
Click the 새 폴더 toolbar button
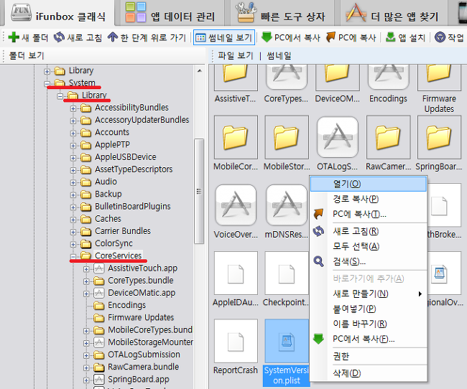click(x=28, y=37)
